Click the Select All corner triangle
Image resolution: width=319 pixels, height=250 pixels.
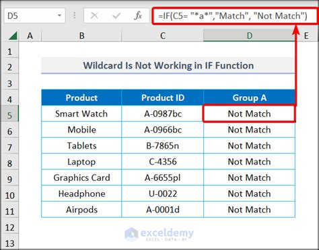coord(13,36)
